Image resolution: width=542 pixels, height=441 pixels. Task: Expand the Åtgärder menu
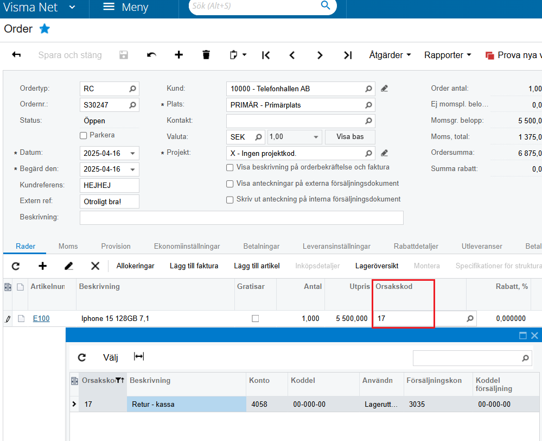[390, 55]
